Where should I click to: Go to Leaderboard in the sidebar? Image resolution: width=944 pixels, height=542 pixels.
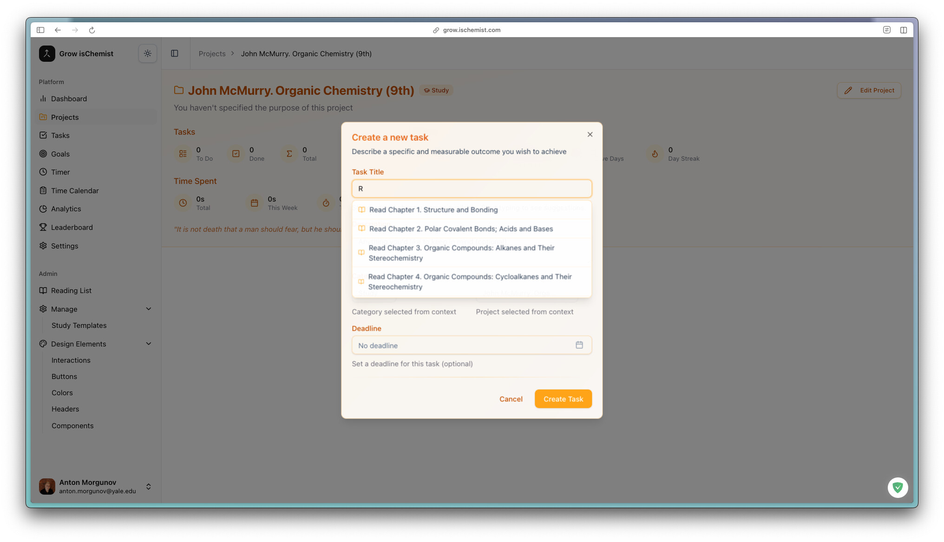point(72,227)
